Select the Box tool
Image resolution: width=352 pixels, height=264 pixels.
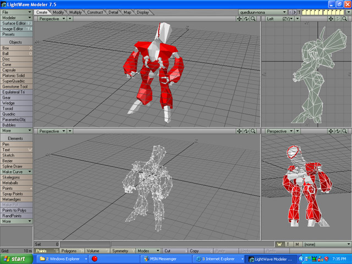pos(16,48)
